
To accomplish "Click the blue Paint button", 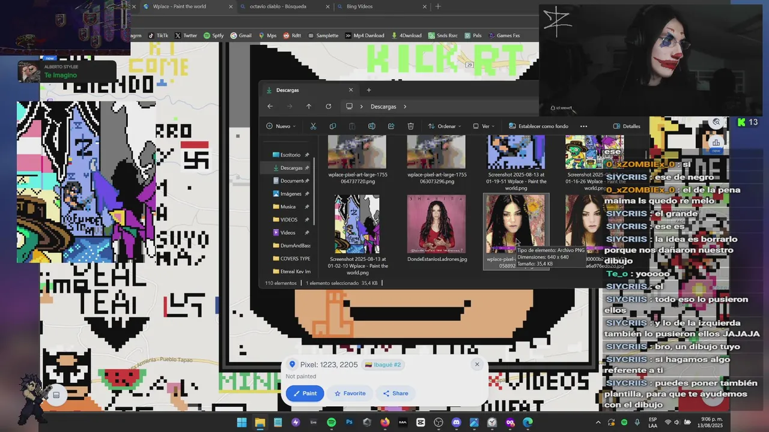I will 305,394.
